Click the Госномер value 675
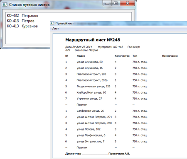The height and width of the screenshot is (159, 187). 68,50
